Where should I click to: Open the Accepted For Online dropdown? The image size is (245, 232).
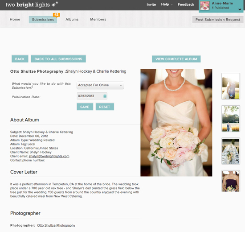tap(100, 85)
